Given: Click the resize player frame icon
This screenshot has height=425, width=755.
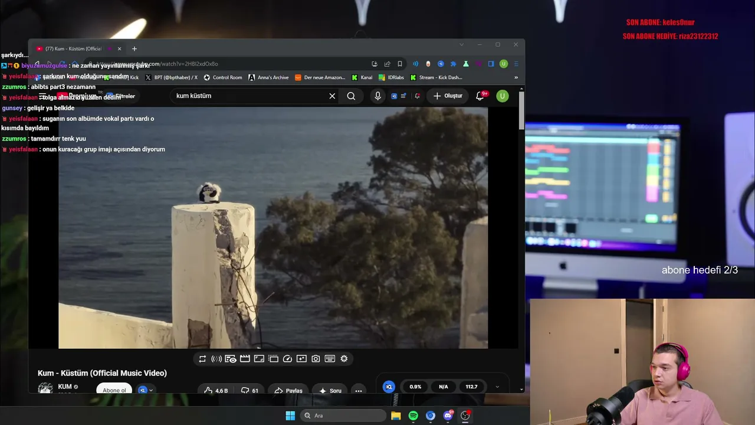Looking at the screenshot, I should tap(259, 359).
